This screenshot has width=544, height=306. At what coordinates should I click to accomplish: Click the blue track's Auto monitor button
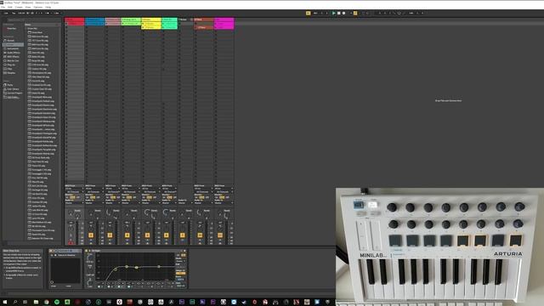pyautogui.click(x=93, y=197)
